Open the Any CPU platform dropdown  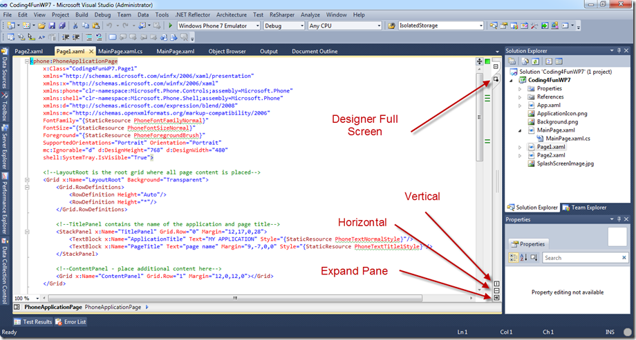380,26
